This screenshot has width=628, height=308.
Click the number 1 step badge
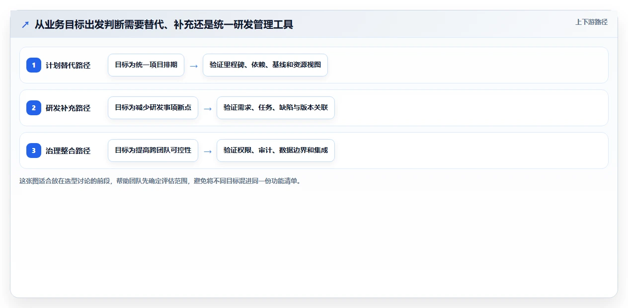(x=34, y=65)
